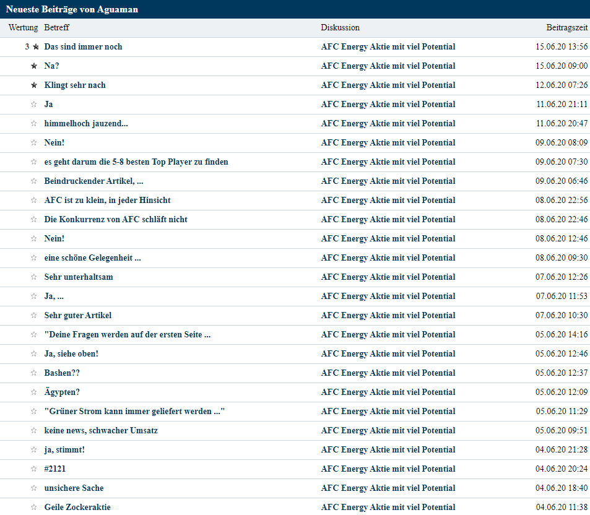Screen dimensions: 590x515
Task: Click the 'Beitragszeit' column header
Action: pos(566,28)
